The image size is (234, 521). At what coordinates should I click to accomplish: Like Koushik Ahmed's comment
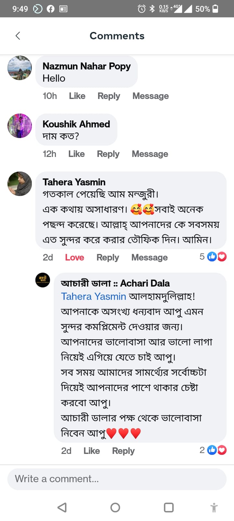coord(76,154)
